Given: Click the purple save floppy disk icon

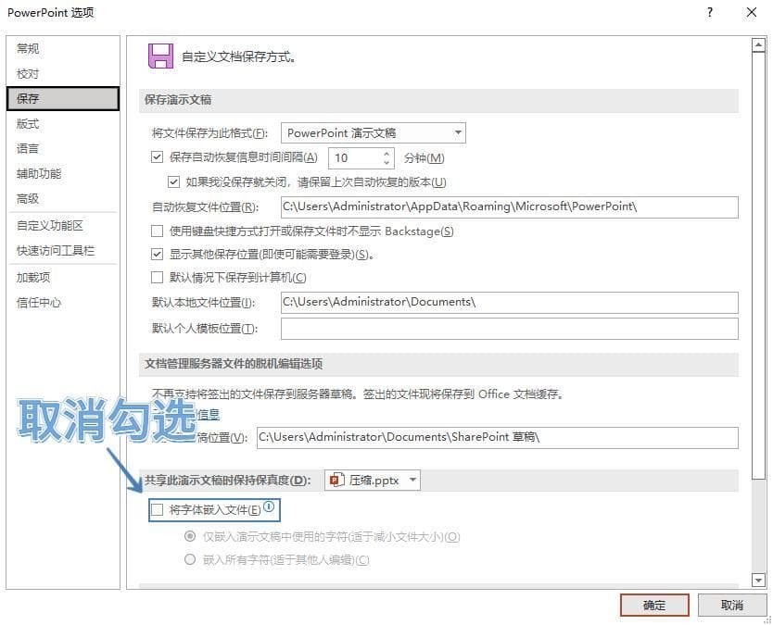Looking at the screenshot, I should (x=160, y=56).
